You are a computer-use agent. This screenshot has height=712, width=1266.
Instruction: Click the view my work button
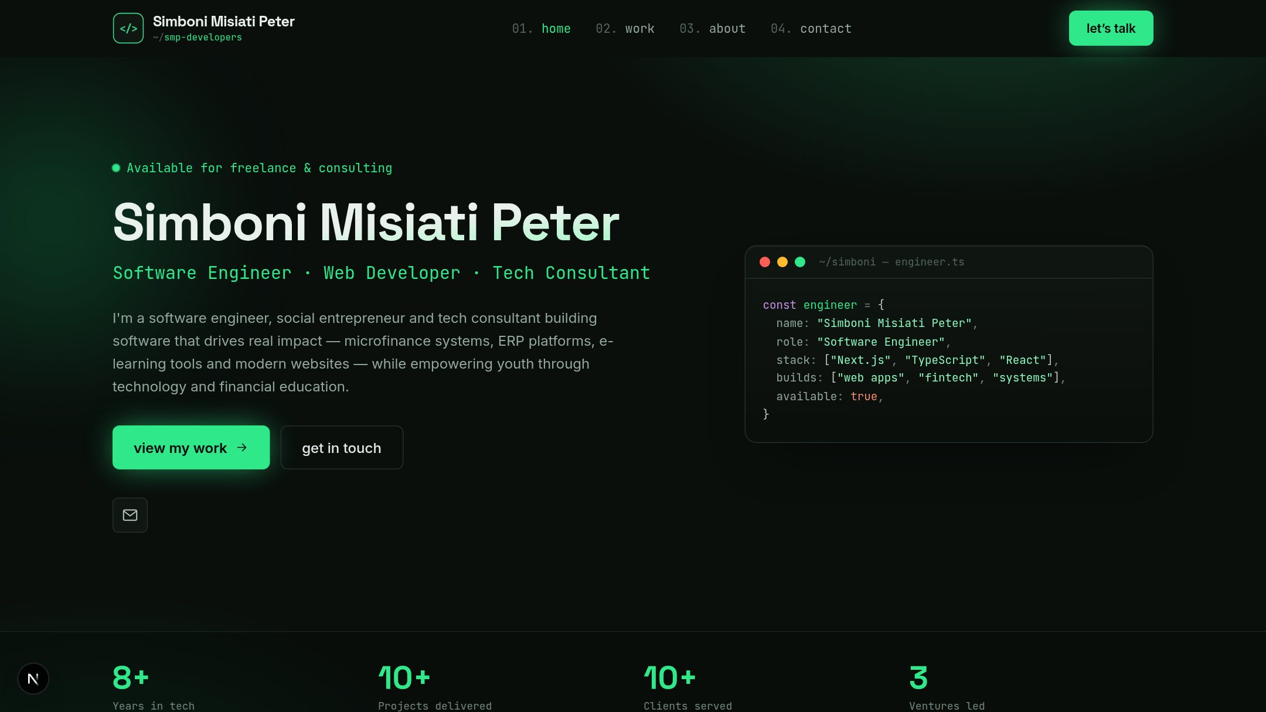(x=191, y=448)
